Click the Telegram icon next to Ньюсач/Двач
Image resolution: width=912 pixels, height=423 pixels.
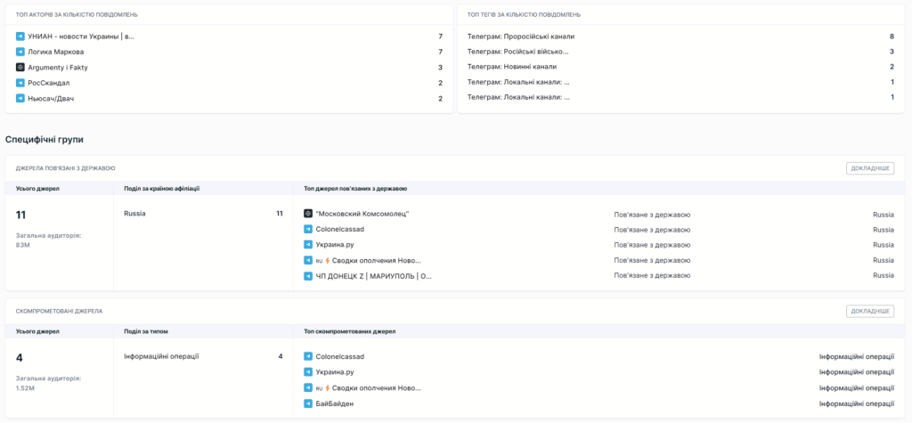(x=20, y=99)
